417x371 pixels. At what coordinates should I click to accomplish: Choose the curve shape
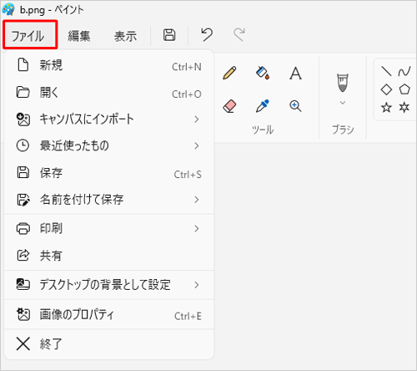[404, 71]
